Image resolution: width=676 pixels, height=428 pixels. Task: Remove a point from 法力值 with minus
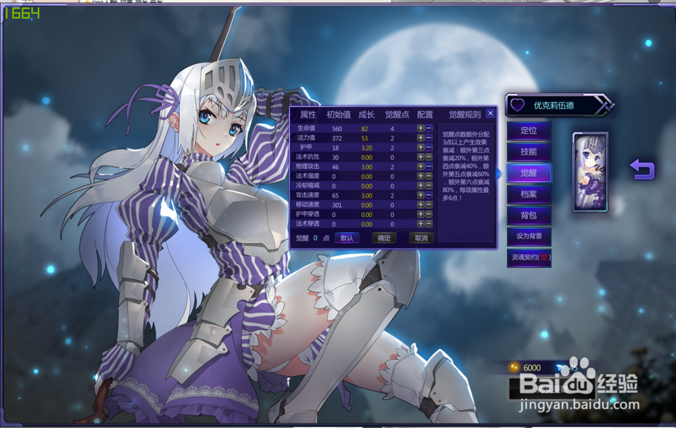429,138
